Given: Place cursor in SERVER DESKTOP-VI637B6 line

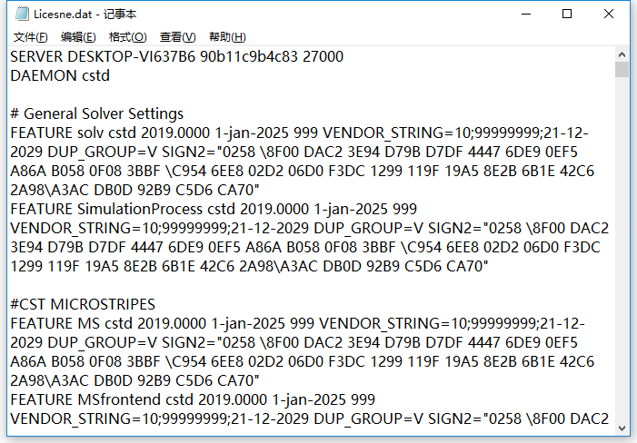Looking at the screenshot, I should coord(176,56).
